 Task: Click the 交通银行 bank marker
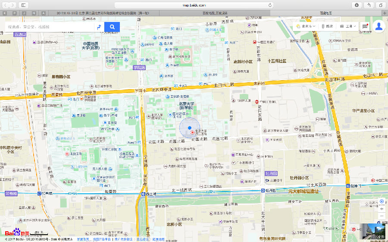pyautogui.click(x=267, y=181)
